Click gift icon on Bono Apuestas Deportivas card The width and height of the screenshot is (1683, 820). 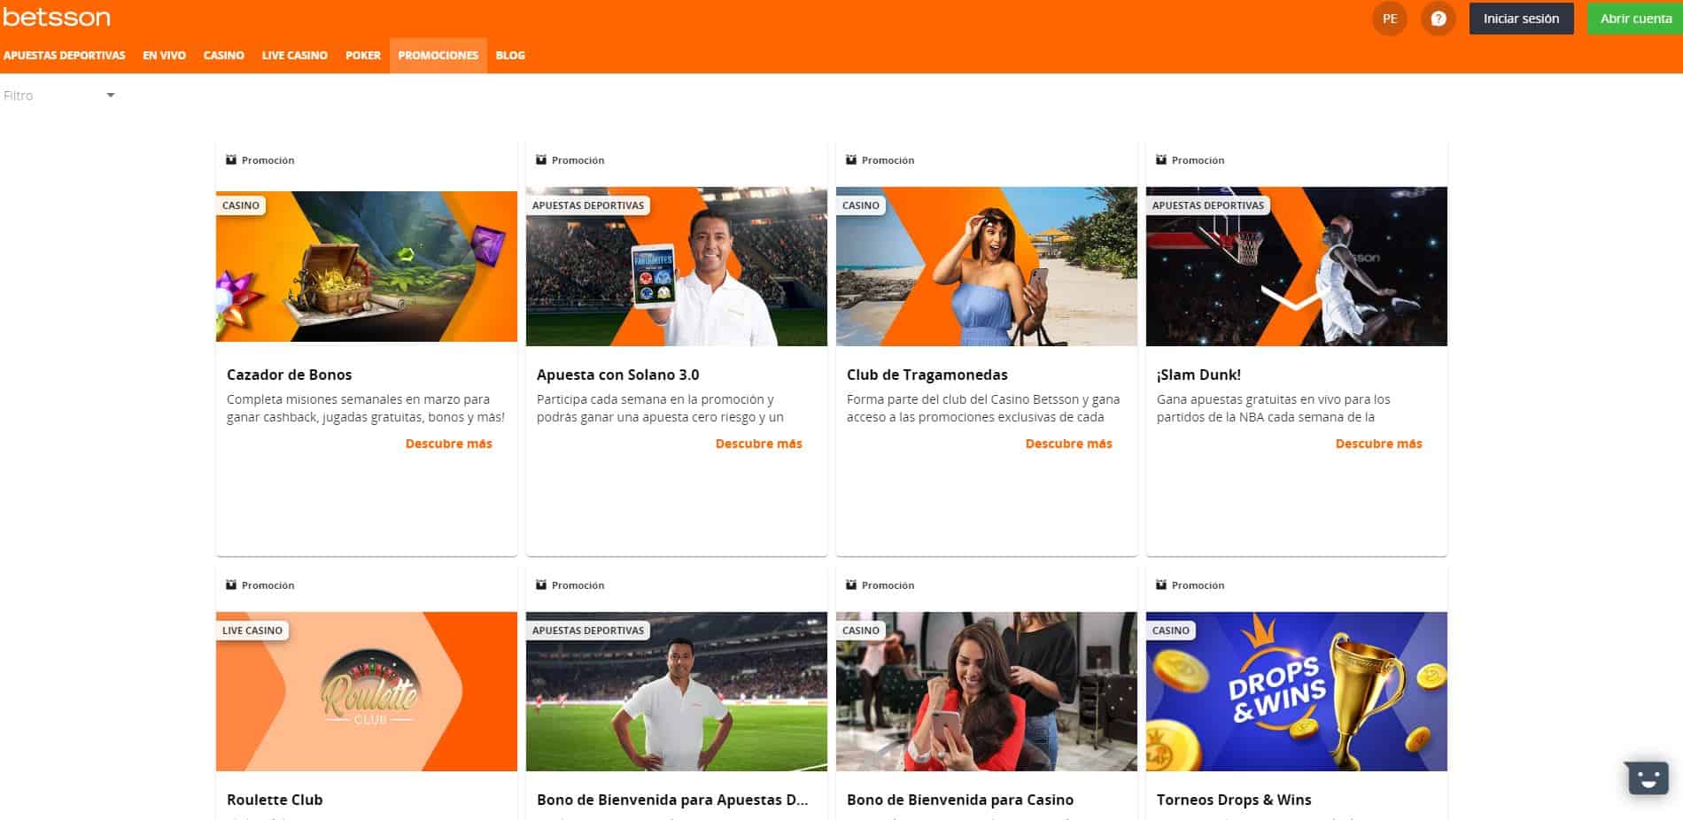(541, 585)
